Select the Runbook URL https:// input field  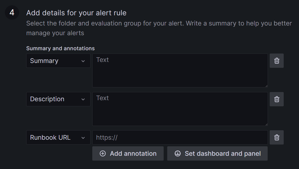pyautogui.click(x=180, y=137)
